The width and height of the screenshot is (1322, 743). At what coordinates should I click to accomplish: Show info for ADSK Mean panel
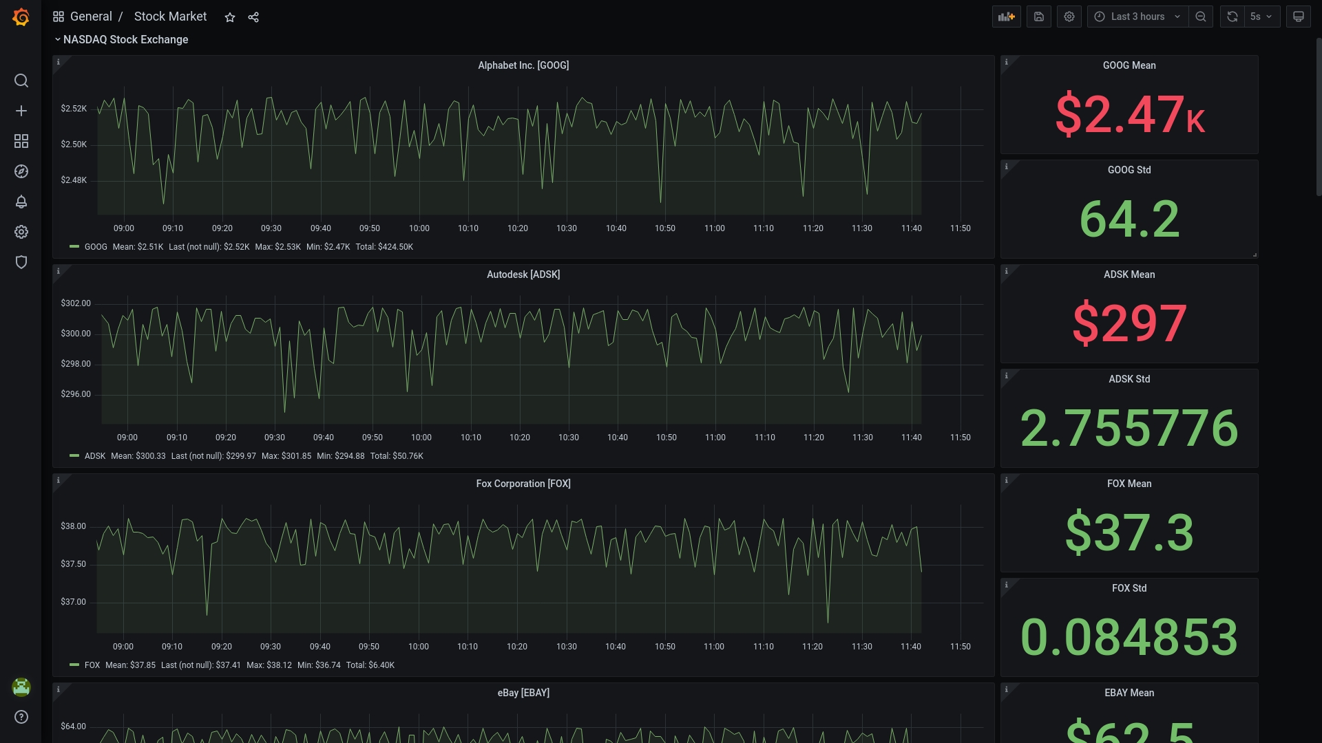[x=1007, y=271]
